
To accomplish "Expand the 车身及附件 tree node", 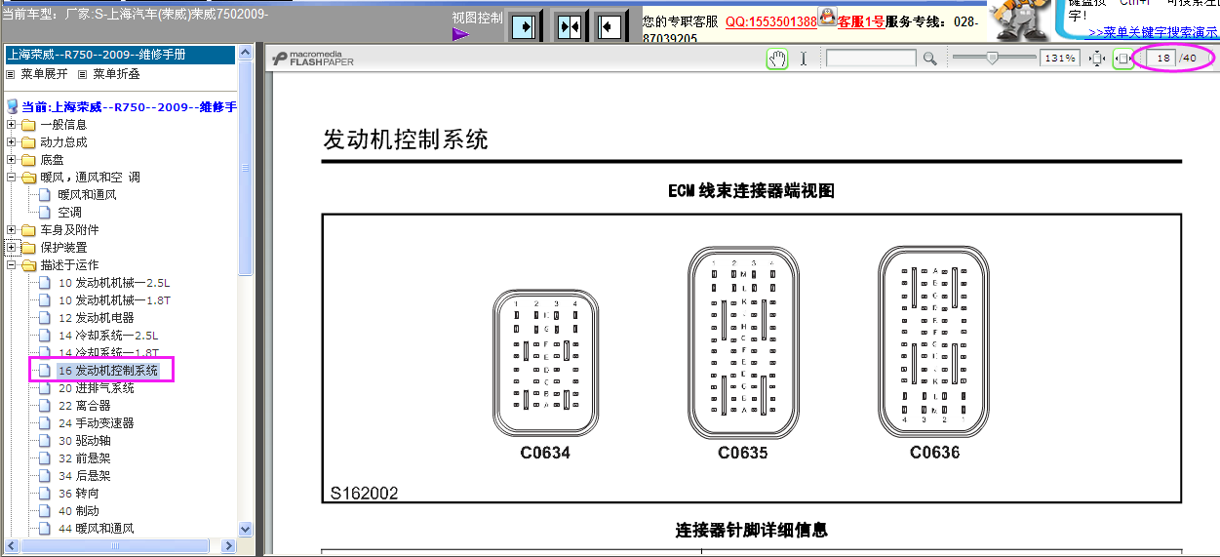I will click(11, 230).
